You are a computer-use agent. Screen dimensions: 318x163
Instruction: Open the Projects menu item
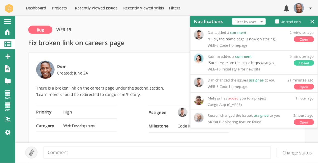point(59,8)
